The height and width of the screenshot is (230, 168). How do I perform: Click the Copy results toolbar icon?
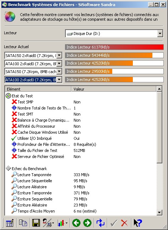[x=23, y=223]
